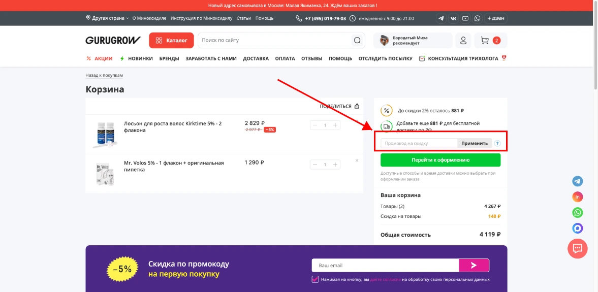Screen dimensions: 598x292
Task: Open the red chat bubble widget
Action: (577, 248)
